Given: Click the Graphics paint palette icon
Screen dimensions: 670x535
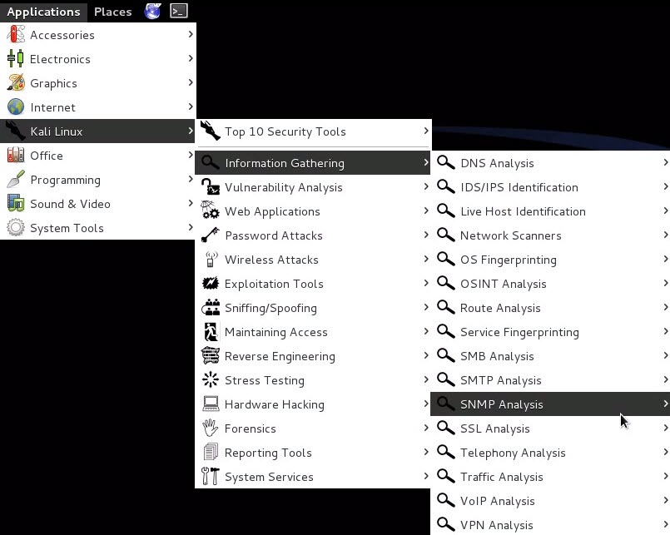Looking at the screenshot, I should tap(16, 82).
